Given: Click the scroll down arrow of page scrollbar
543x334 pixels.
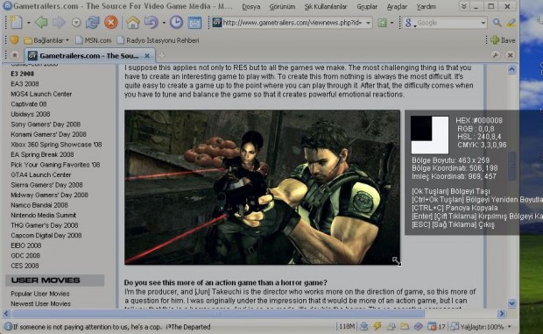Looking at the screenshot, I should 512,303.
